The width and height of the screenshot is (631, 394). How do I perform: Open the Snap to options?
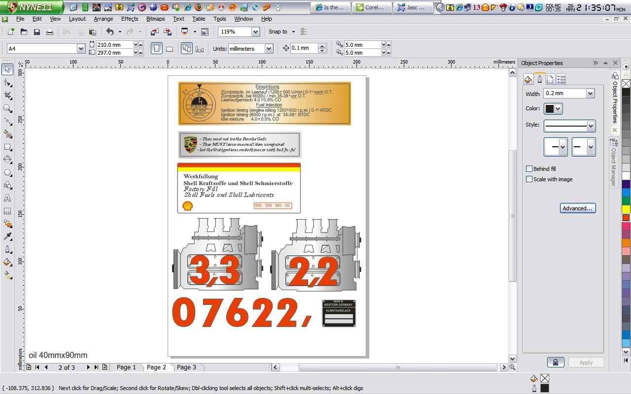[281, 32]
